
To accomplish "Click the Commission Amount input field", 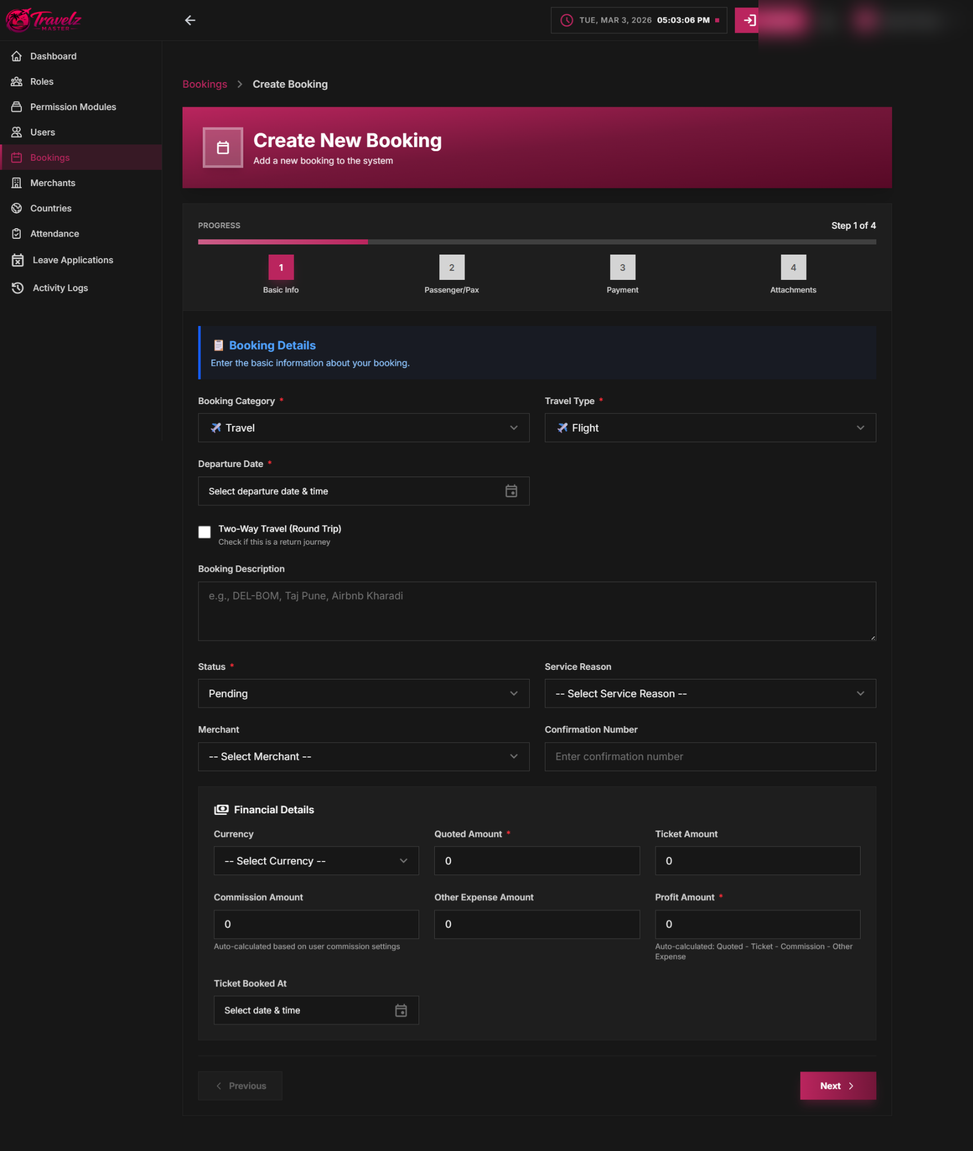I will [x=316, y=924].
